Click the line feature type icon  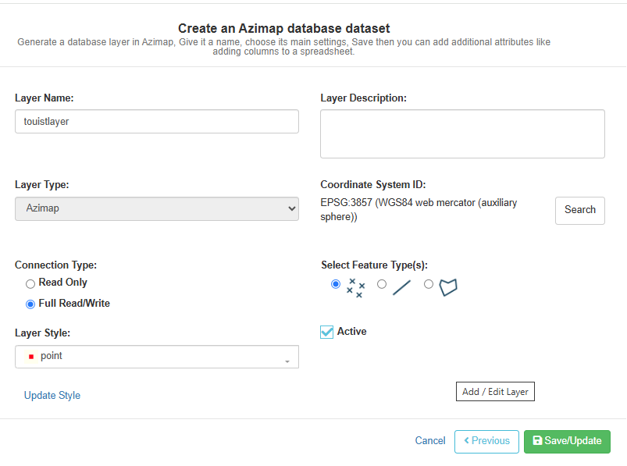coord(402,288)
